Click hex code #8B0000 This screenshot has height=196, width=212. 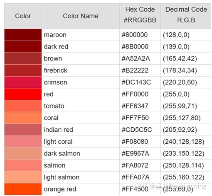coord(135,47)
